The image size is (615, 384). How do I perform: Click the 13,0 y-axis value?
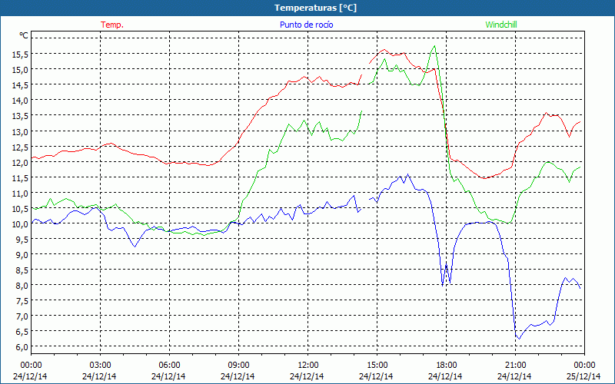(x=21, y=131)
